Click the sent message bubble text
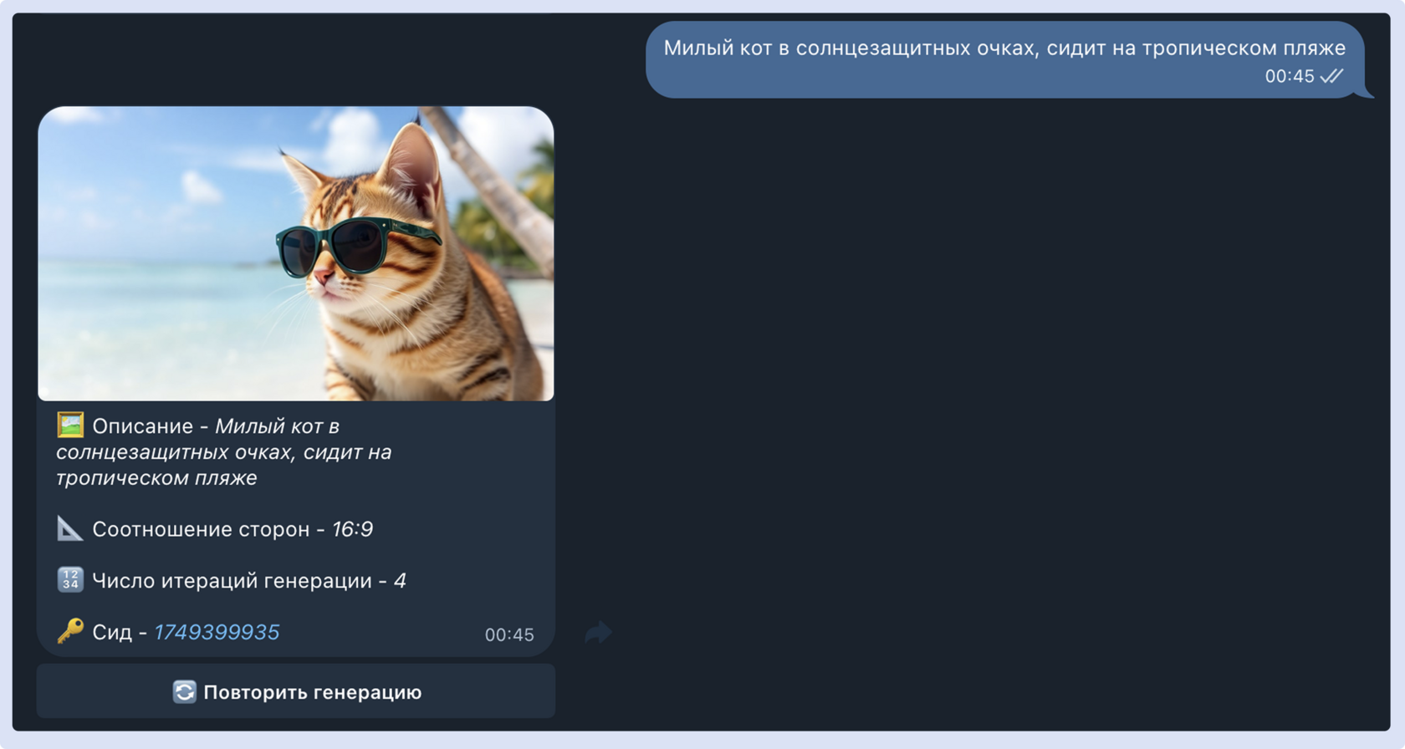This screenshot has width=1405, height=749. [x=1004, y=48]
